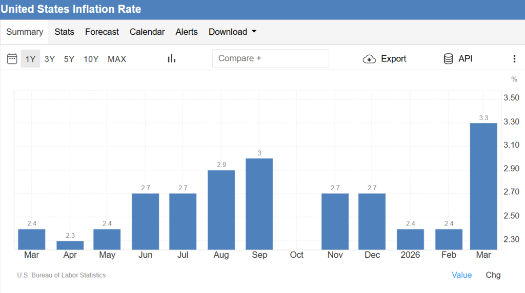The width and height of the screenshot is (525, 293).
Task: Select the 1Y time range
Action: point(30,59)
